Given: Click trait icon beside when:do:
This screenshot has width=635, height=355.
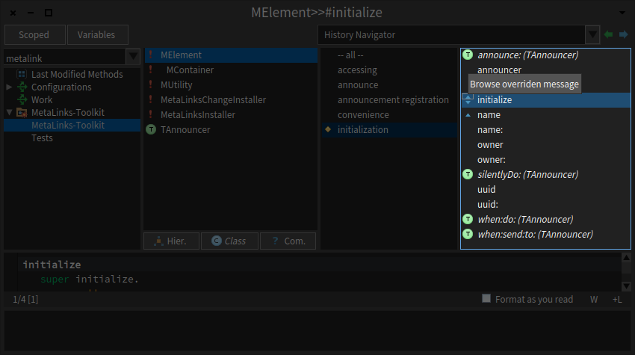Looking at the screenshot, I should point(468,219).
